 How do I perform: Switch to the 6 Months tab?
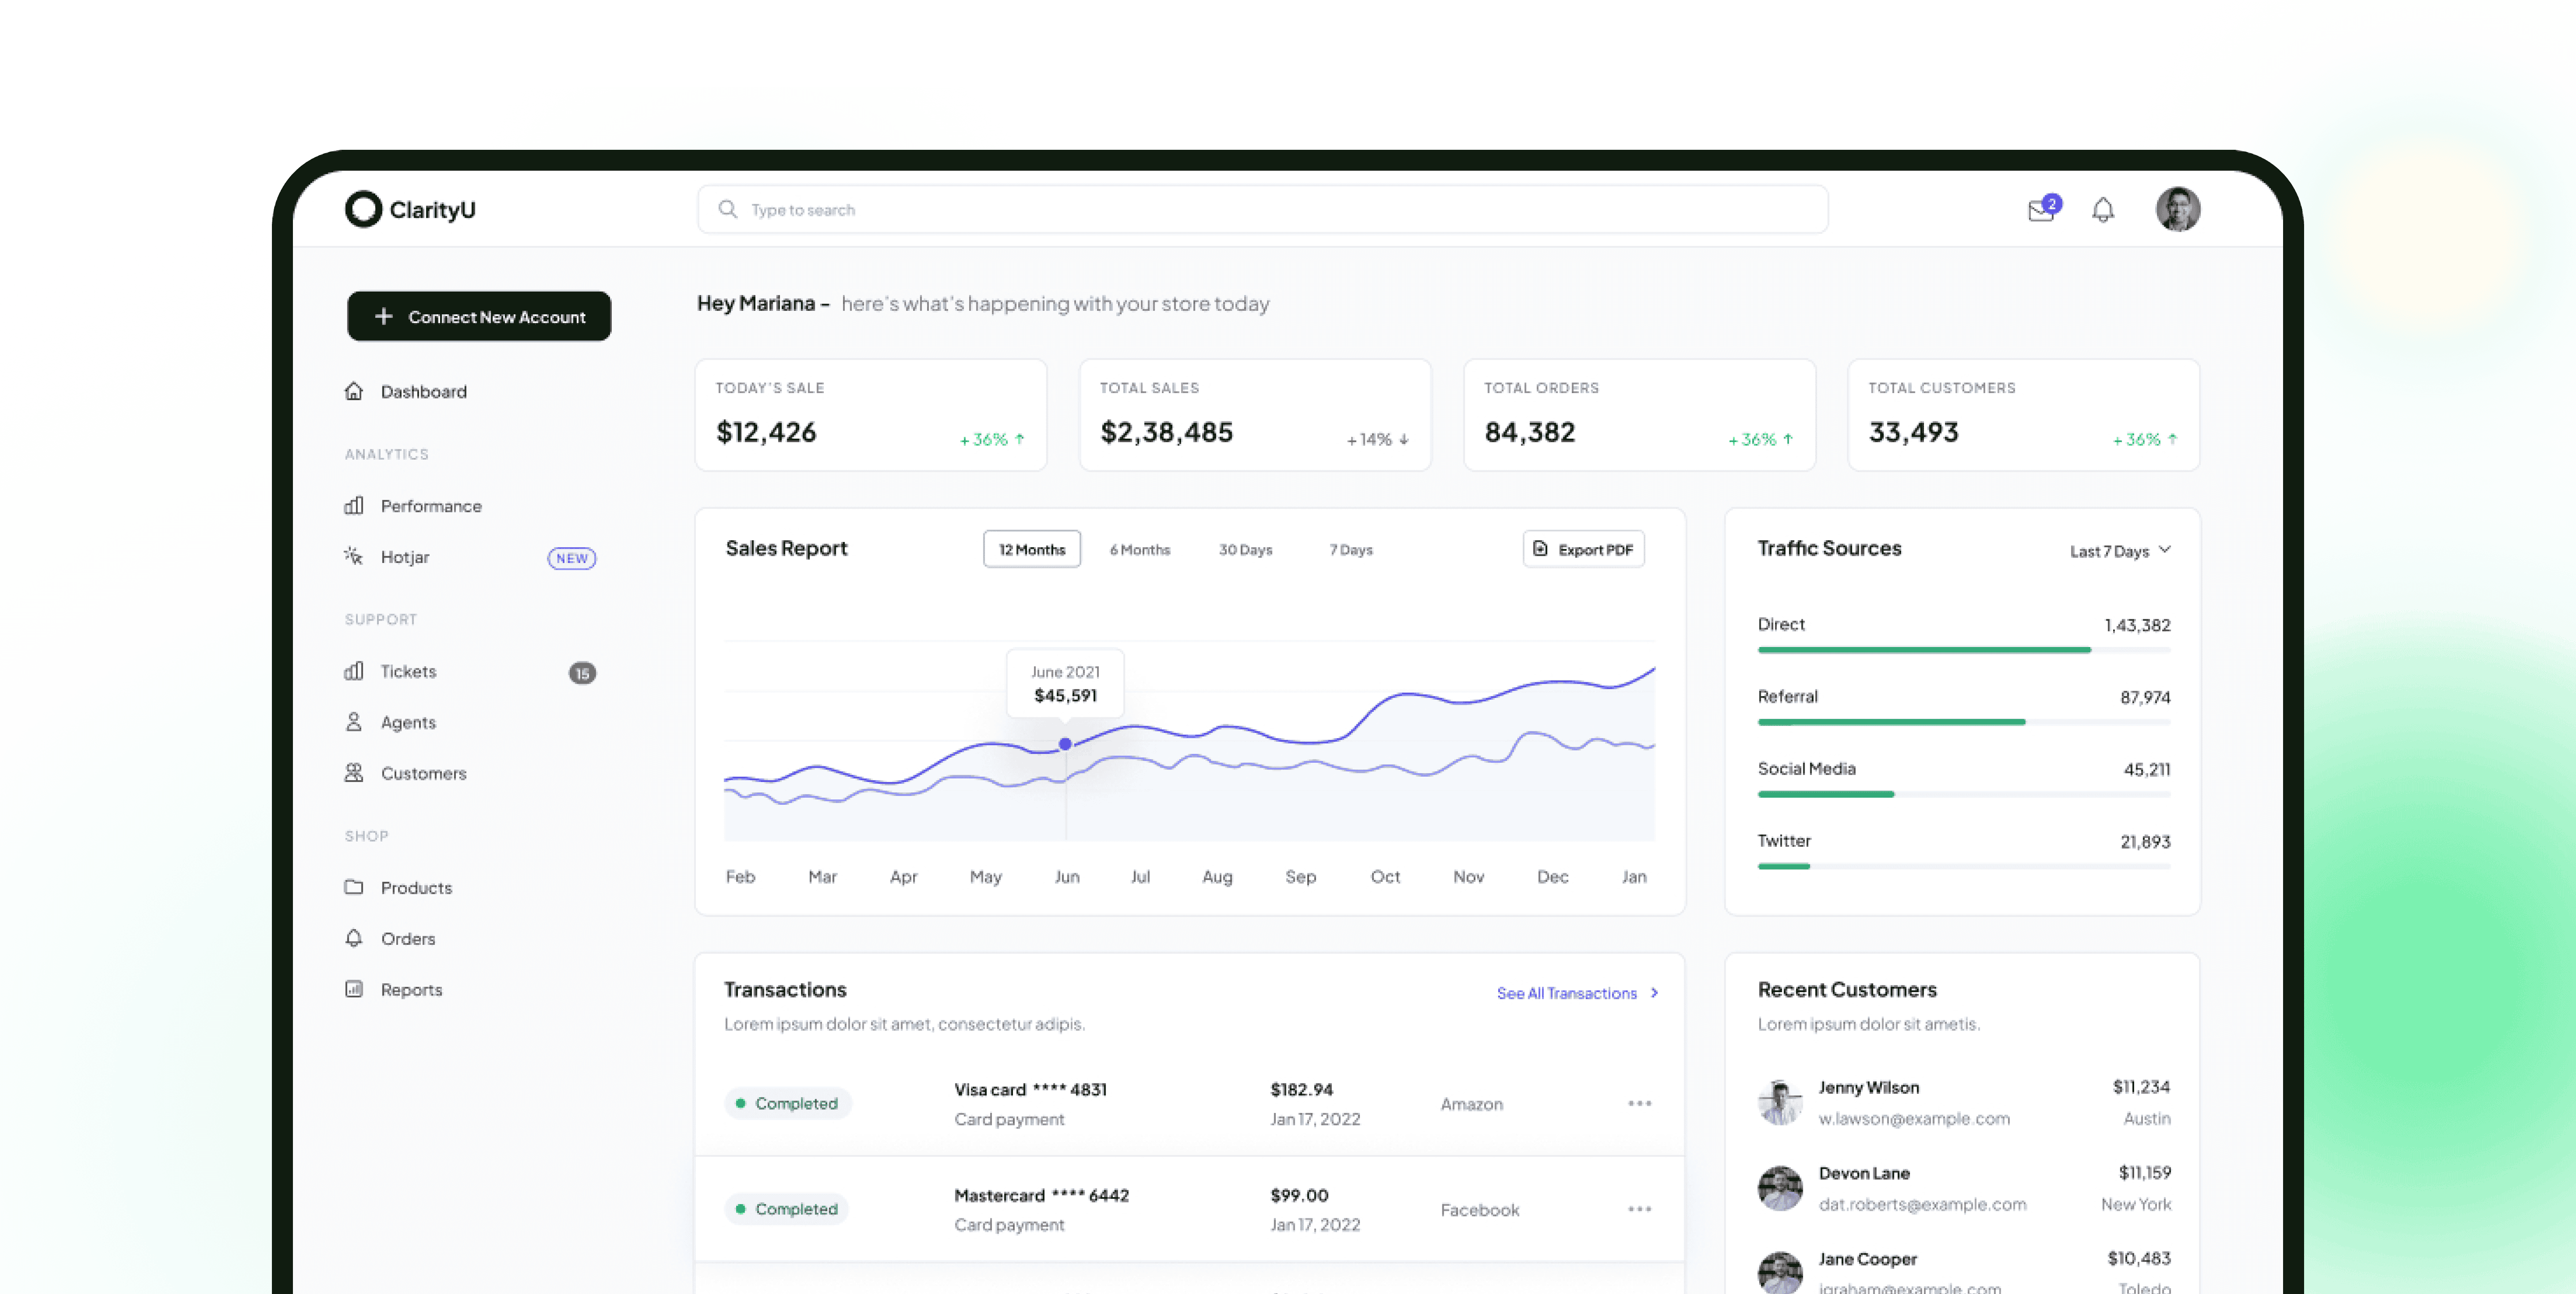point(1140,550)
